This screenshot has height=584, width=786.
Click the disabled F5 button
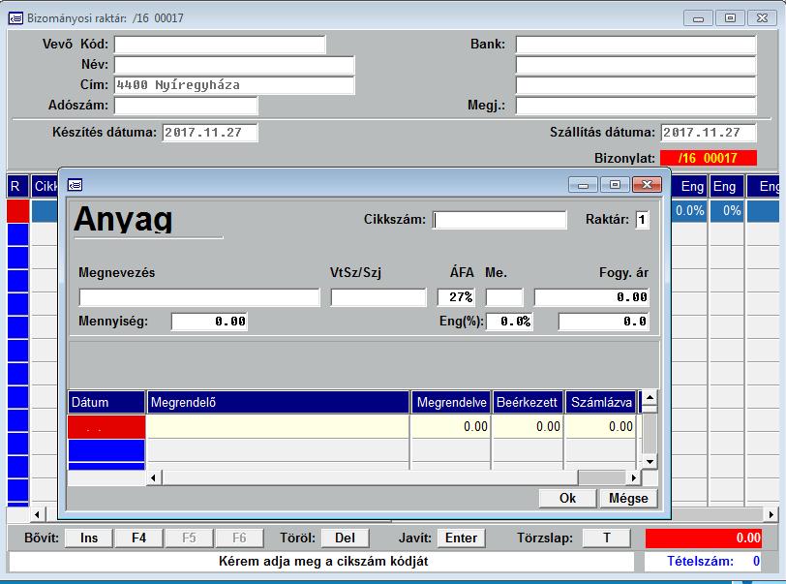point(189,538)
